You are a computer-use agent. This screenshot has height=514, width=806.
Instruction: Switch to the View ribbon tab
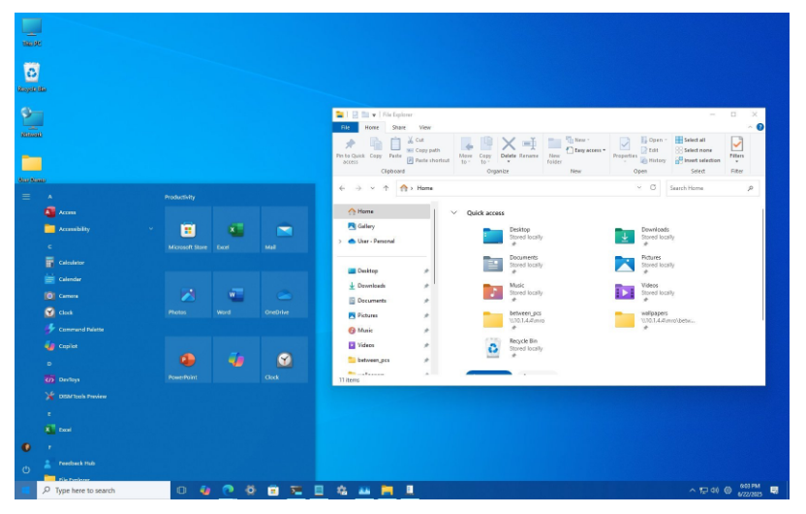(424, 127)
